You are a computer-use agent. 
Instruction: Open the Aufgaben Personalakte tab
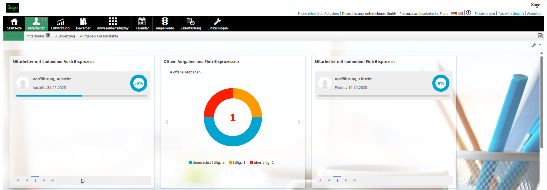point(99,36)
